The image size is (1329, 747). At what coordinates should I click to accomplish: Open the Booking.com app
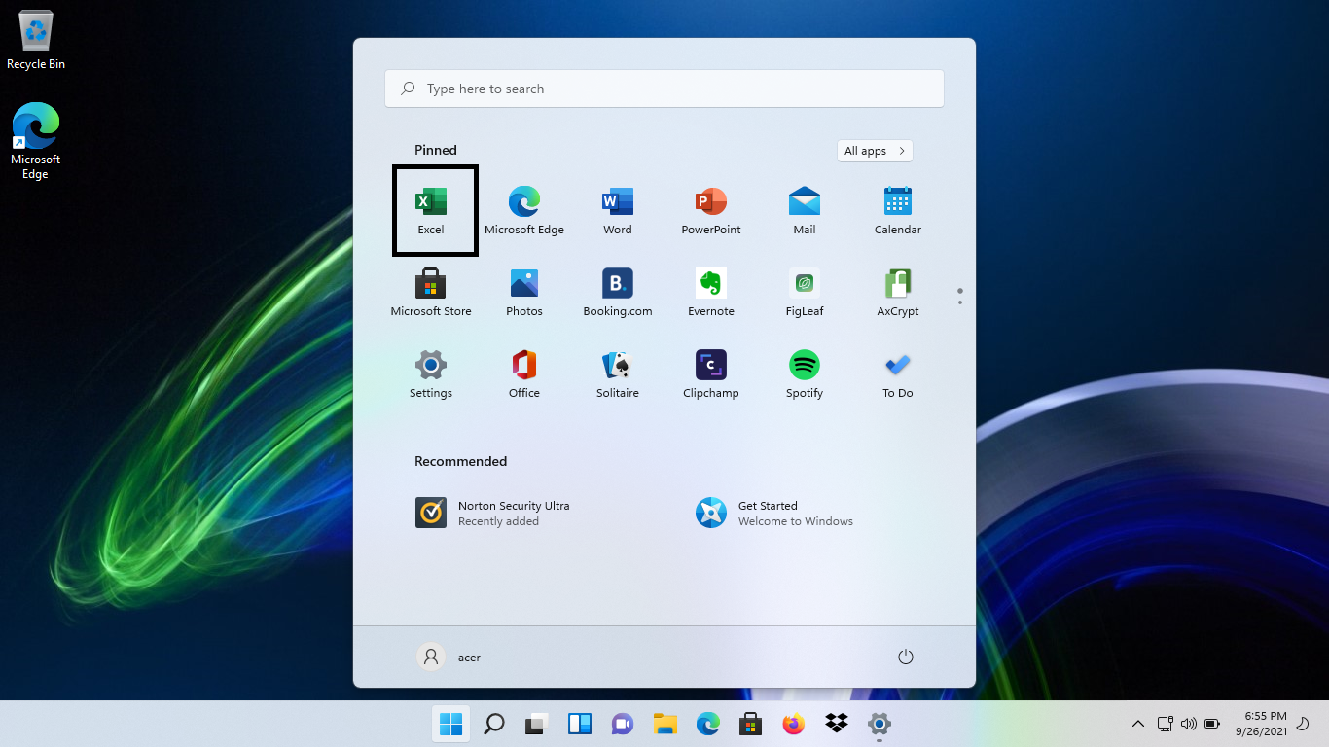tap(618, 293)
